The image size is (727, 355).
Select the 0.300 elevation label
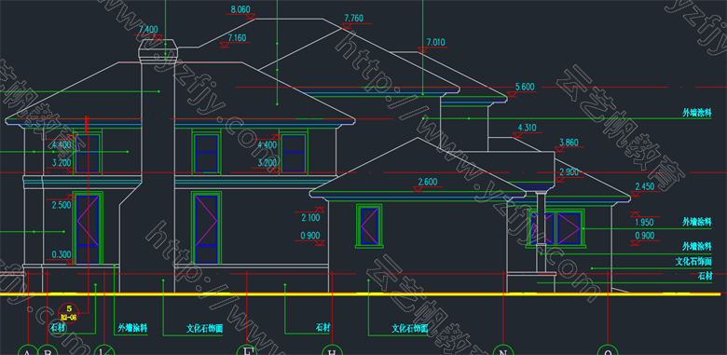[62, 254]
